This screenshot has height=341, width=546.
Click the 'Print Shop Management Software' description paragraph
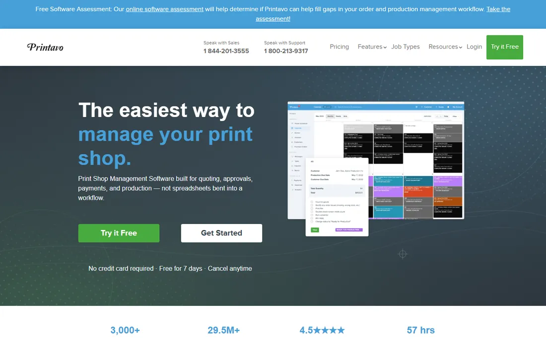[165, 188]
